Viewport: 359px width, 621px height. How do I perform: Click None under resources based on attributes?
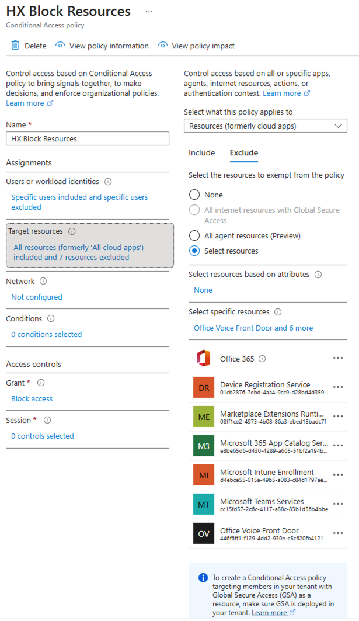pos(203,290)
